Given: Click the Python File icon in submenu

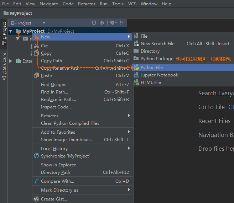Looking at the screenshot, I should point(136,68).
